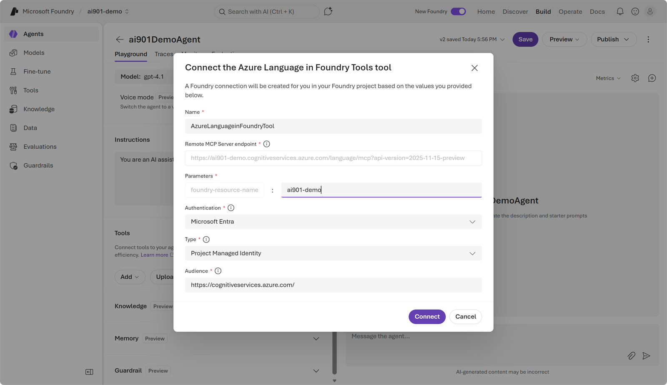Click the Microsoft Foundry logo icon
The height and width of the screenshot is (385, 667).
[14, 11]
